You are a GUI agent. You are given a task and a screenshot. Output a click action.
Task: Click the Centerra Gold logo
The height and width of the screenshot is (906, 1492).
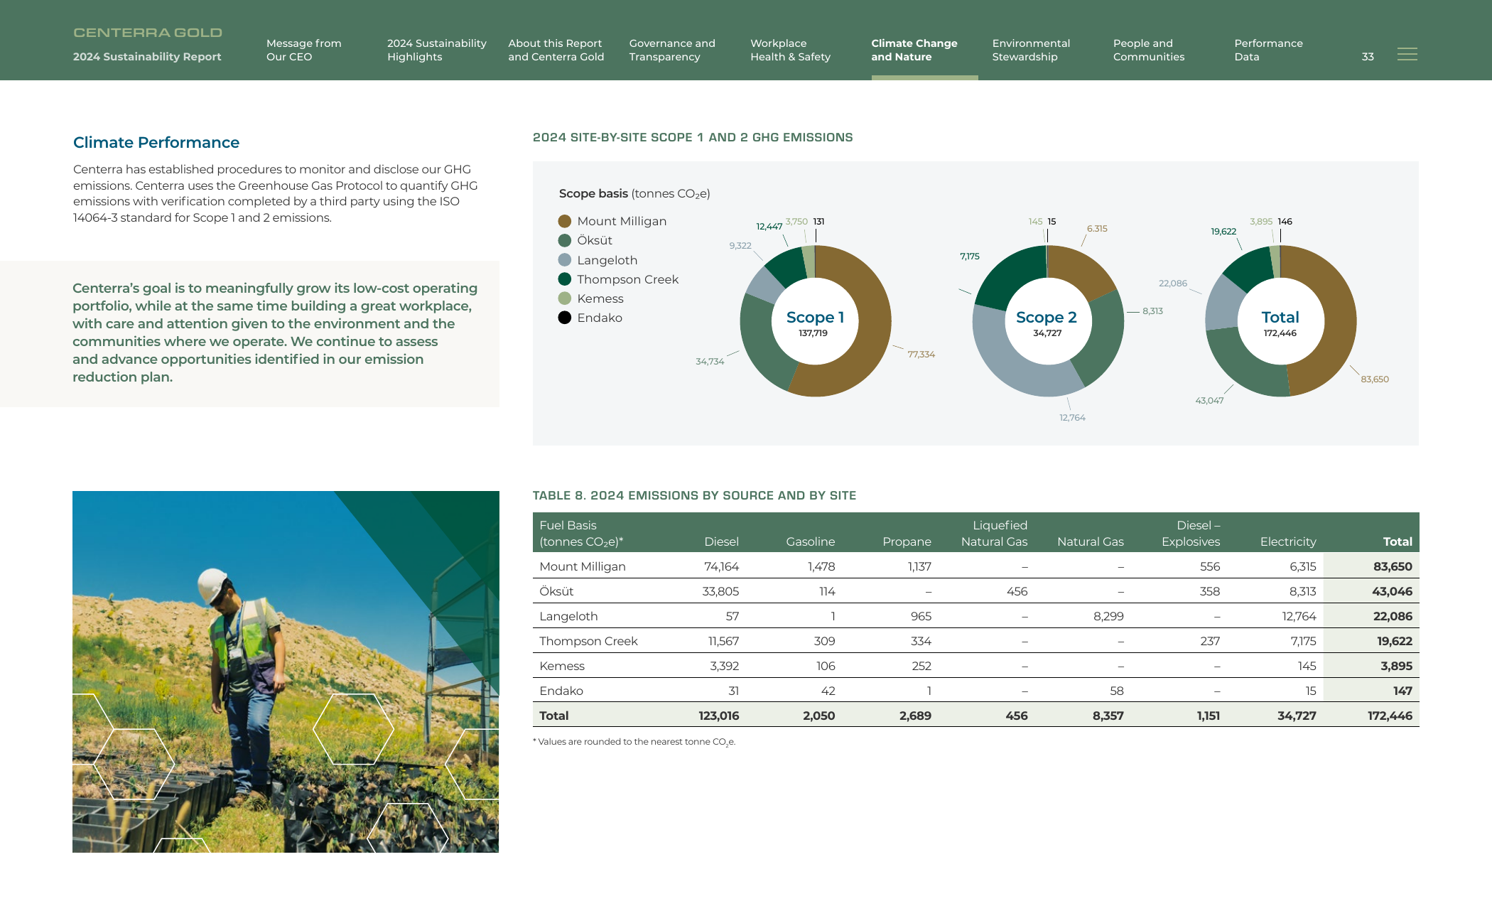[x=148, y=33]
